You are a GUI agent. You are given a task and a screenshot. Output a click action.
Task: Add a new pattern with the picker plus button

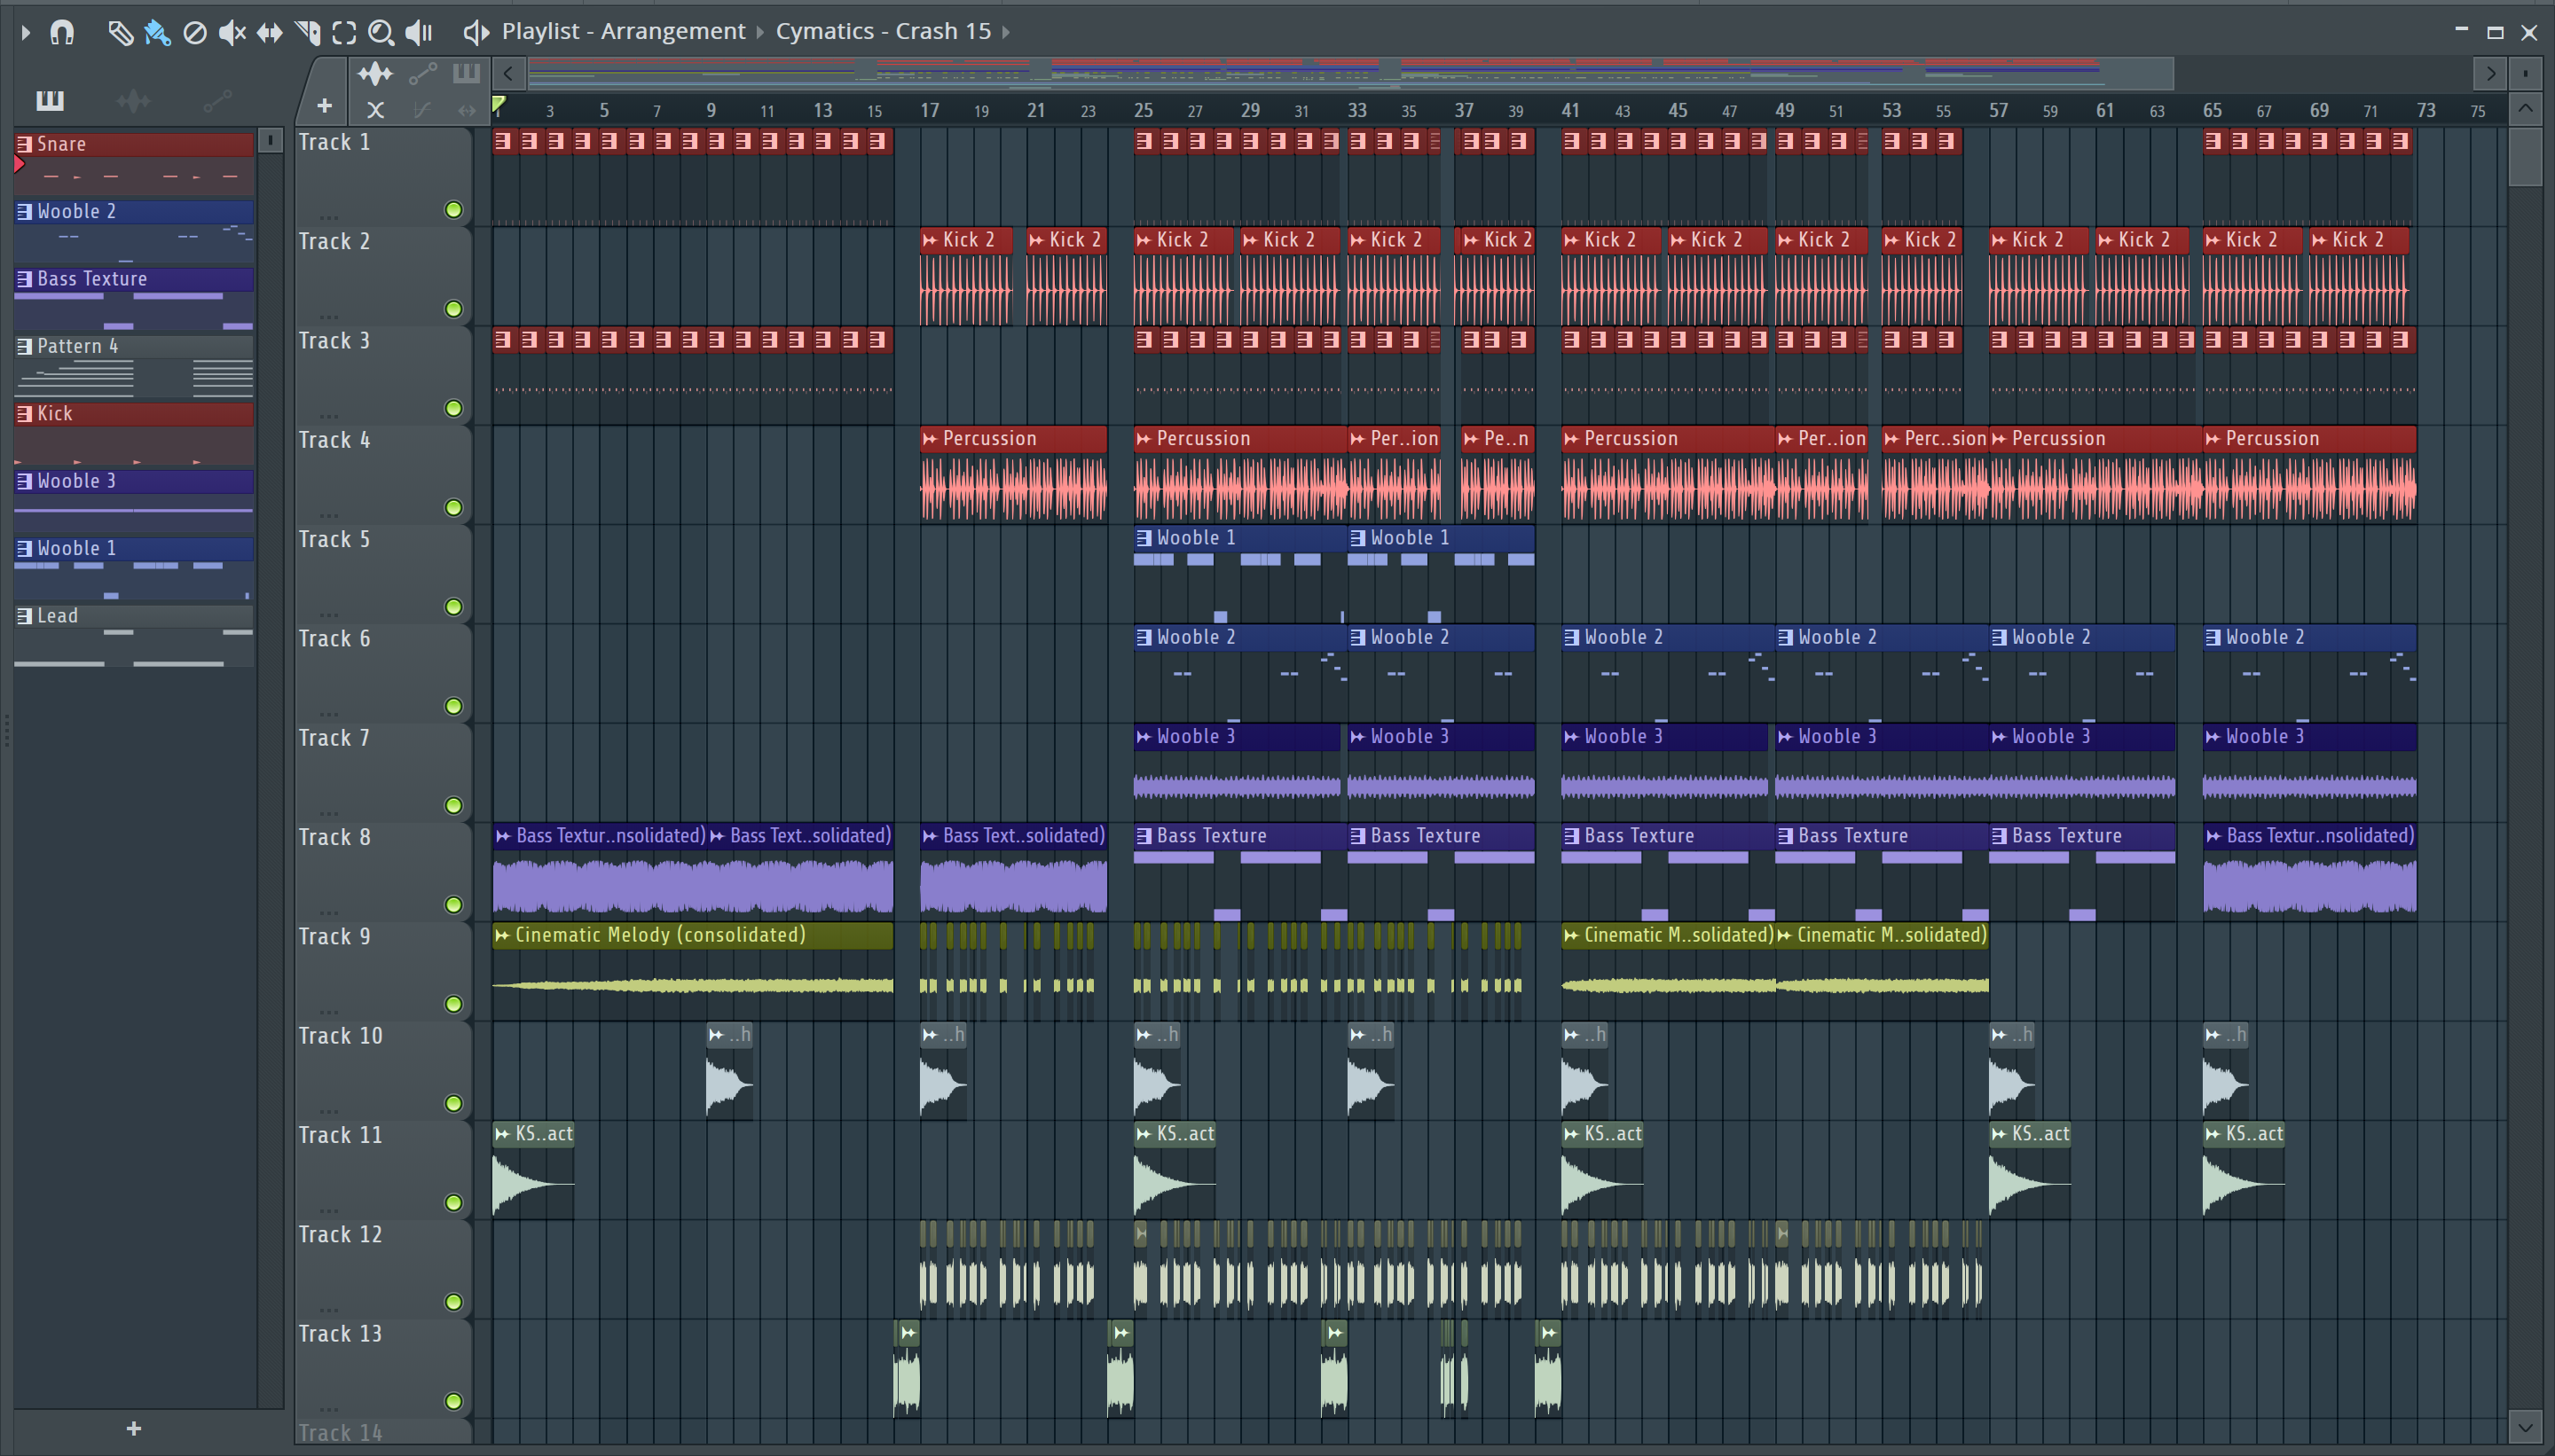134,1428
